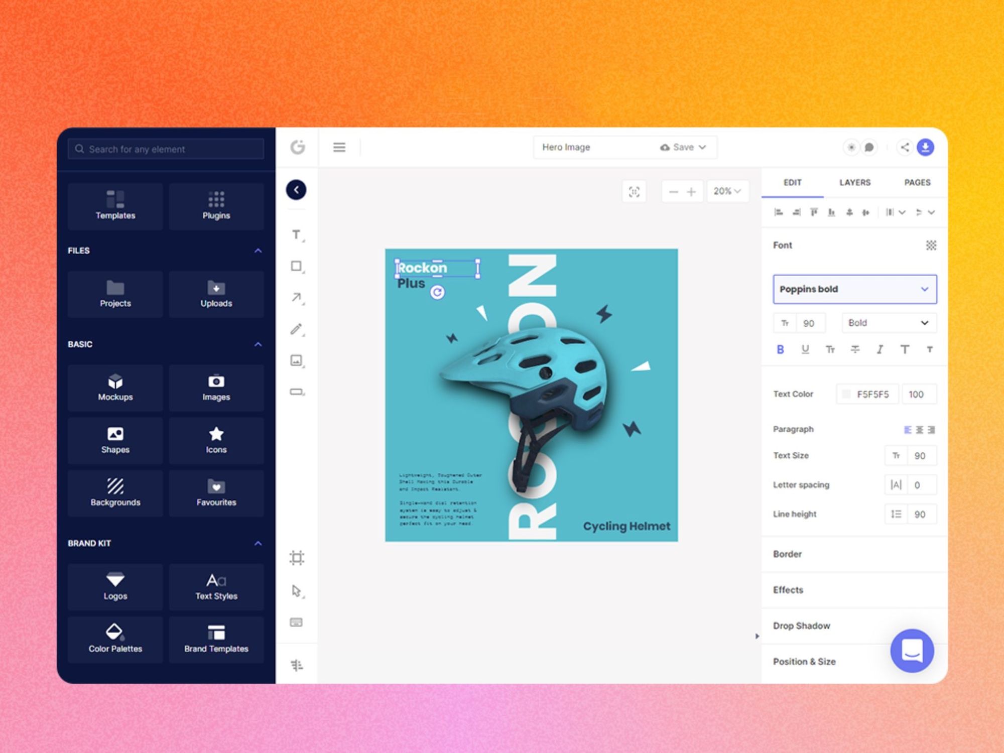
Task: Open the Image insert tool
Action: (x=297, y=360)
